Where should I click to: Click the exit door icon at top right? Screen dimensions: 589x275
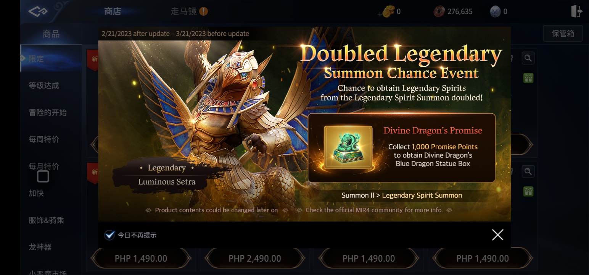pos(576,11)
